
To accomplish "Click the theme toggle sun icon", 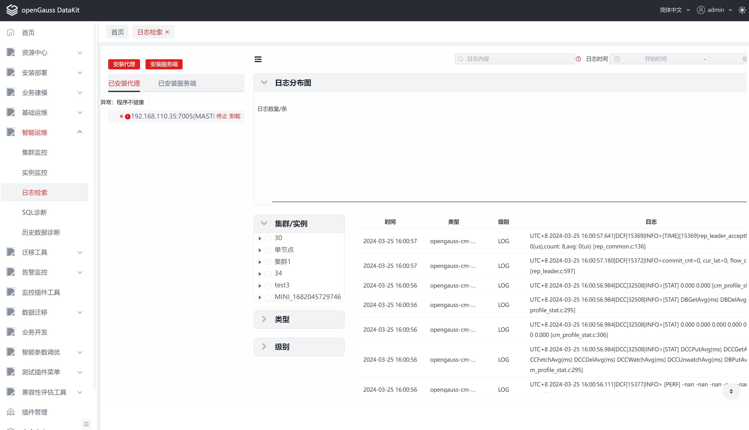I will (742, 10).
